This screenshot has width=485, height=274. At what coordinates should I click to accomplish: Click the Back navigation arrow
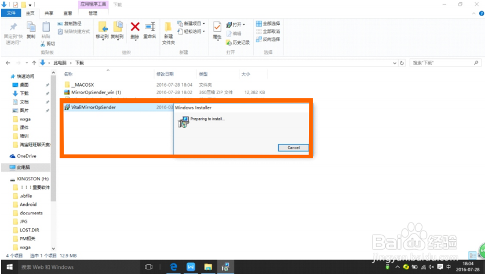tap(8, 63)
